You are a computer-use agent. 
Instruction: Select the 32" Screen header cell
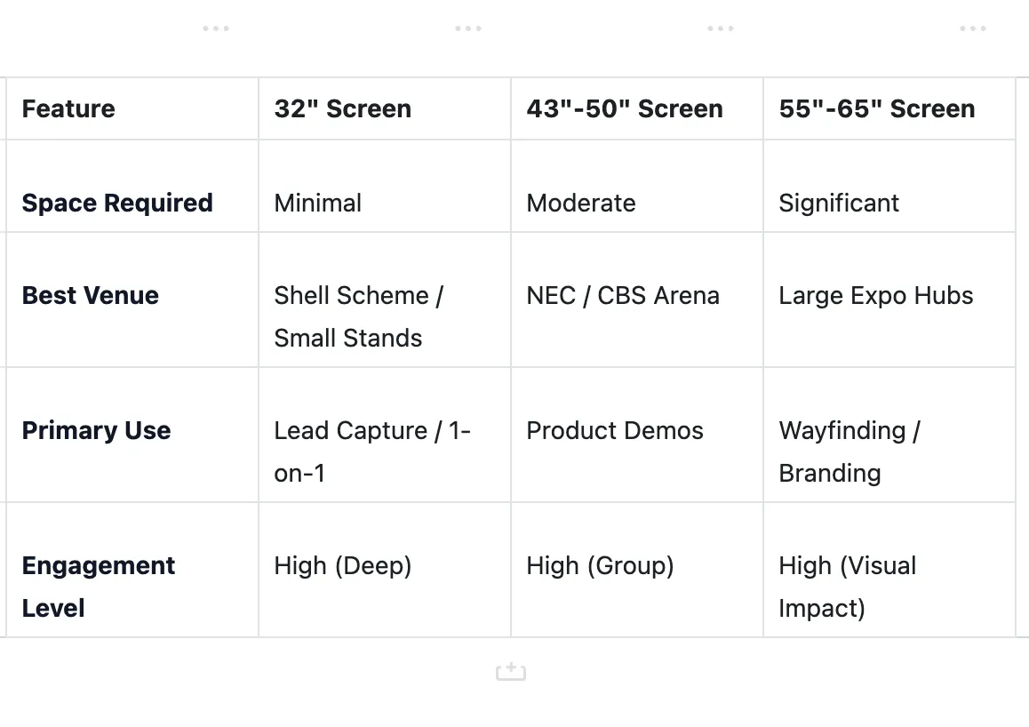(x=343, y=109)
